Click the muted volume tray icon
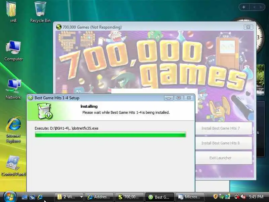 click(x=243, y=197)
